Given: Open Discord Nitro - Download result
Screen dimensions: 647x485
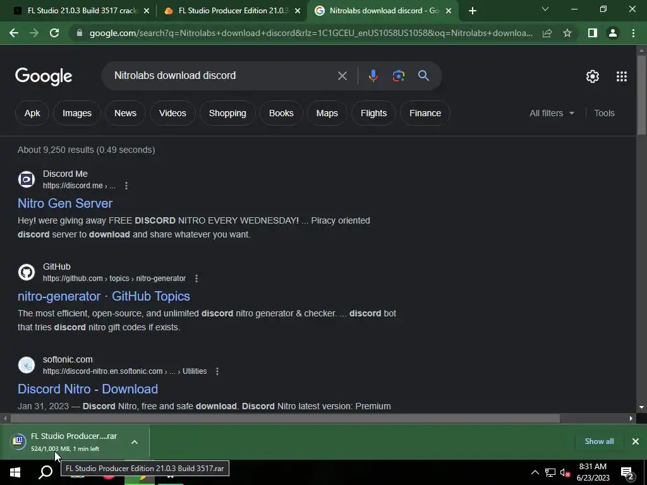Looking at the screenshot, I should click(88, 389).
